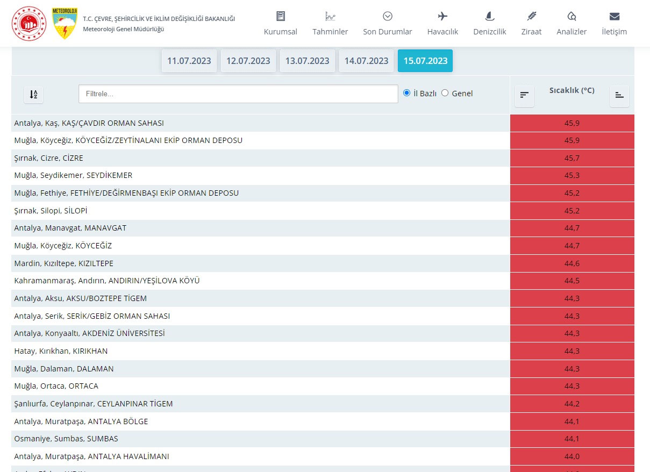Image resolution: width=650 pixels, height=472 pixels.
Task: Open the Tahminler chart icon
Action: coord(330,16)
